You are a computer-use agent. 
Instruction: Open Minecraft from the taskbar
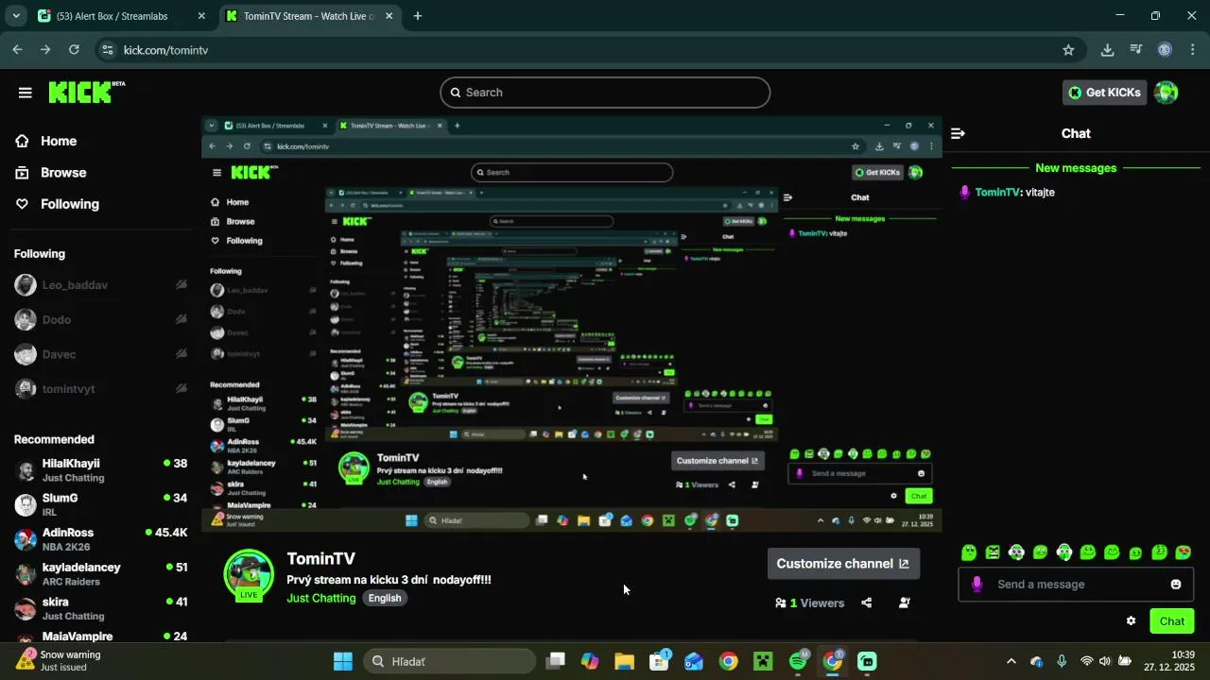pos(763,661)
